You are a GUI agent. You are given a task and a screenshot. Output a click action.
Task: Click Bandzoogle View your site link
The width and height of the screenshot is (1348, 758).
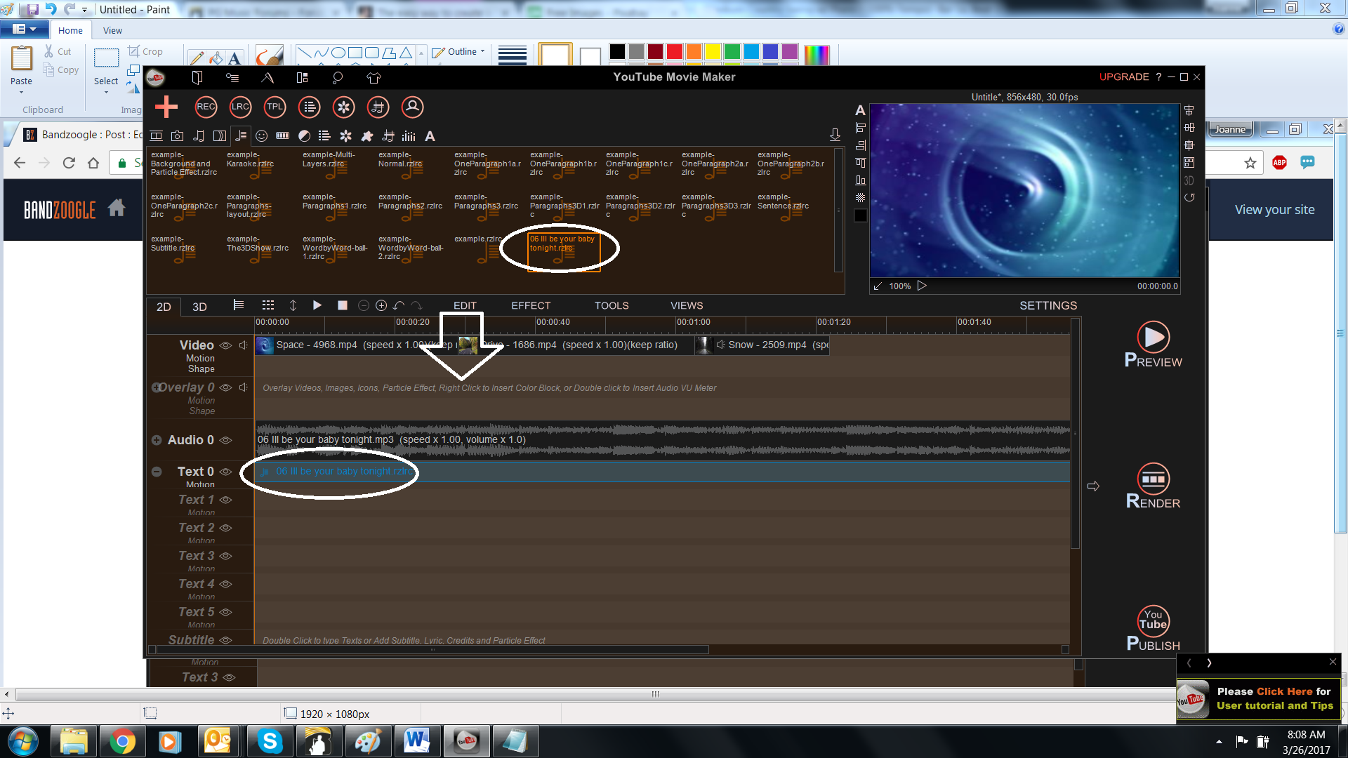click(x=1274, y=209)
